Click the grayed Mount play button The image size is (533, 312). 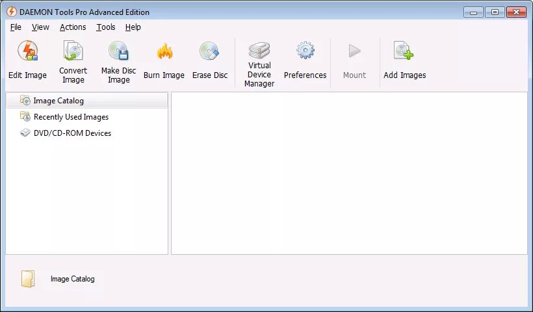pos(354,51)
